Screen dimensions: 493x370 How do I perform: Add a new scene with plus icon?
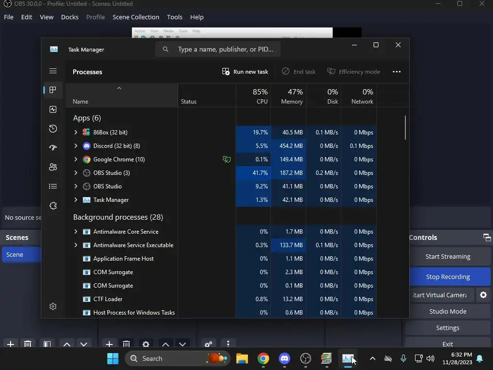click(x=11, y=344)
